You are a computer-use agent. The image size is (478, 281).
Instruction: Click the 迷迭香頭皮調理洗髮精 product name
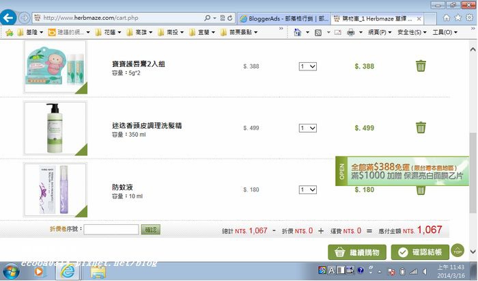[147, 126]
